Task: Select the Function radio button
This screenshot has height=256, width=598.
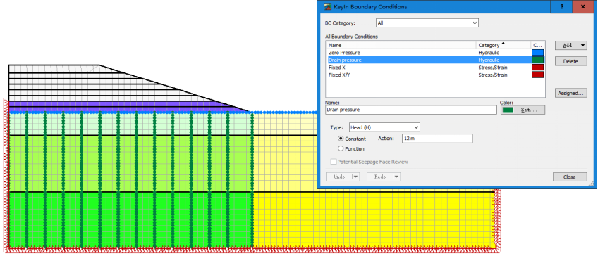Action: click(341, 148)
